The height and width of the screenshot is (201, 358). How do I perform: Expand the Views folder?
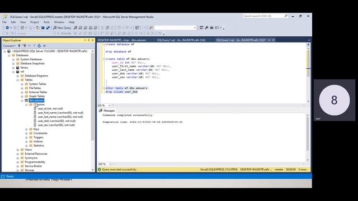(x=17, y=150)
